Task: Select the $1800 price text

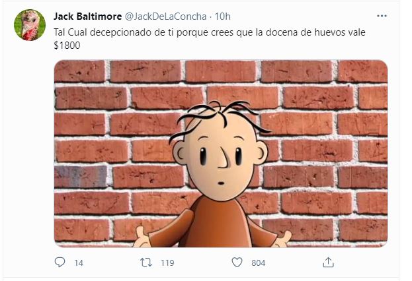Action: tap(67, 46)
